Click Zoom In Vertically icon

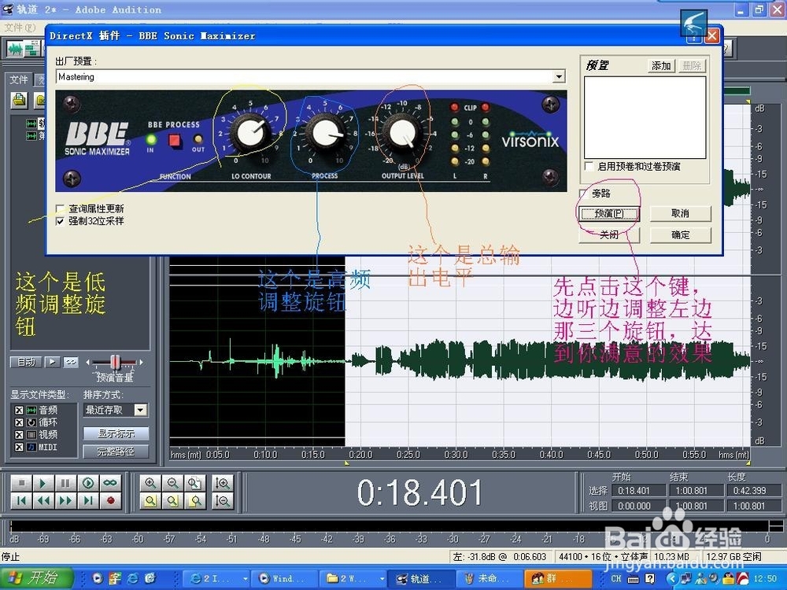click(x=223, y=483)
